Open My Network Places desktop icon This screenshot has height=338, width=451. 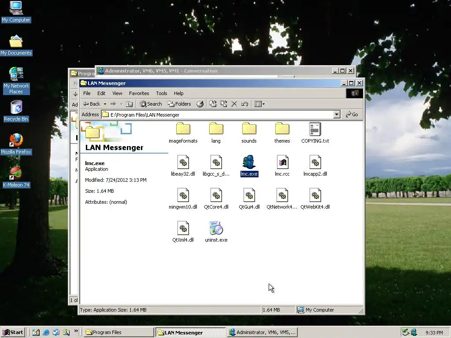tap(16, 81)
